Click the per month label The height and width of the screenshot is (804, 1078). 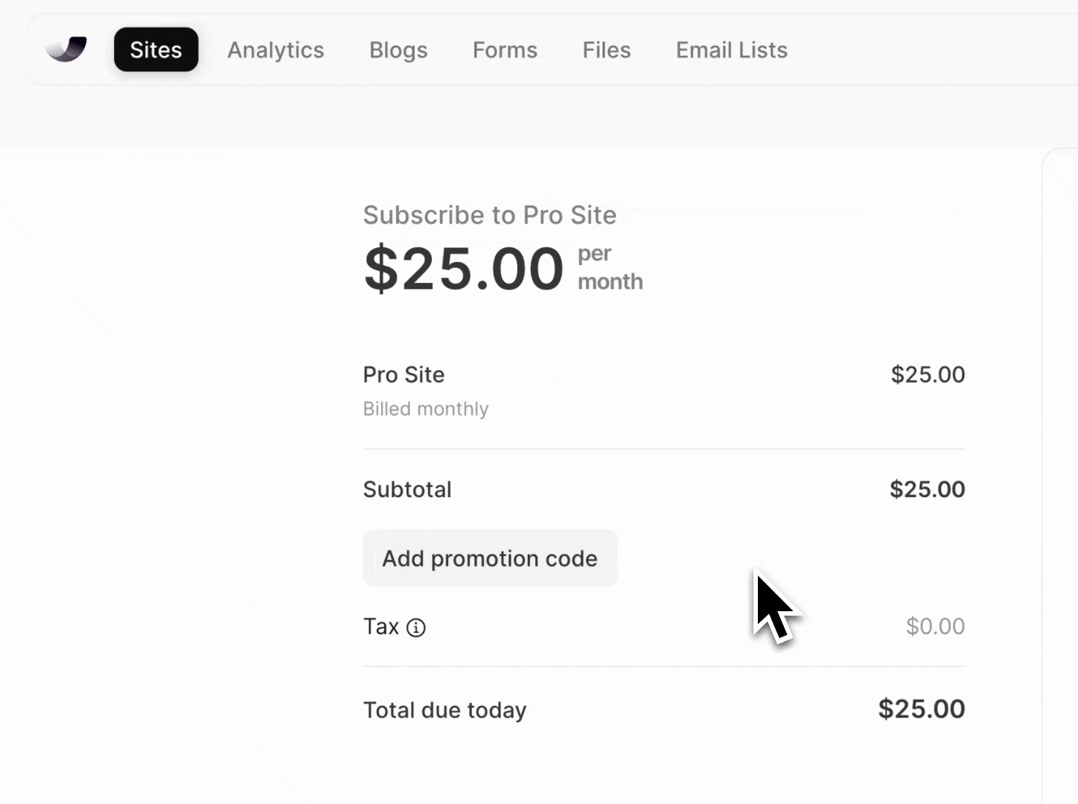[609, 267]
